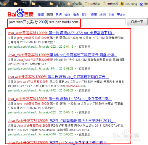Open the 学习网站 bookmark folder
The width and height of the screenshot is (148, 145).
coord(57,4)
